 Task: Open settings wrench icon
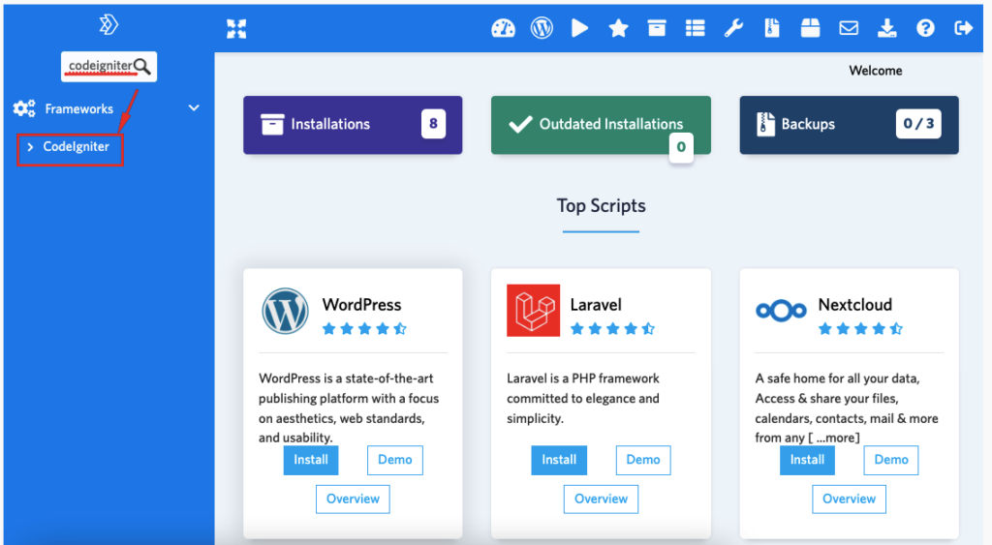[x=733, y=28]
